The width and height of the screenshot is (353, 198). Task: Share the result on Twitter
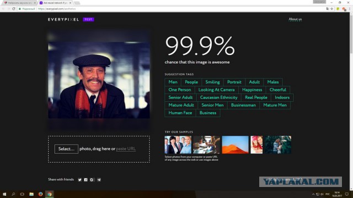click(79, 180)
